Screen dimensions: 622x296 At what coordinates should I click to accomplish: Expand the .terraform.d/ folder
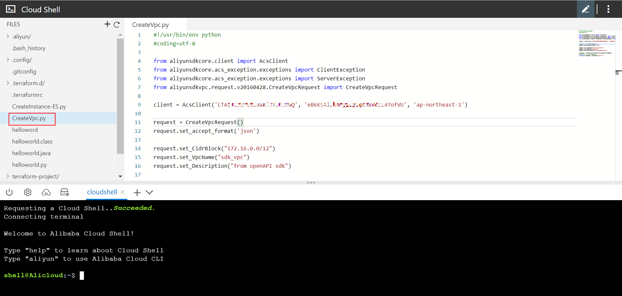point(8,83)
